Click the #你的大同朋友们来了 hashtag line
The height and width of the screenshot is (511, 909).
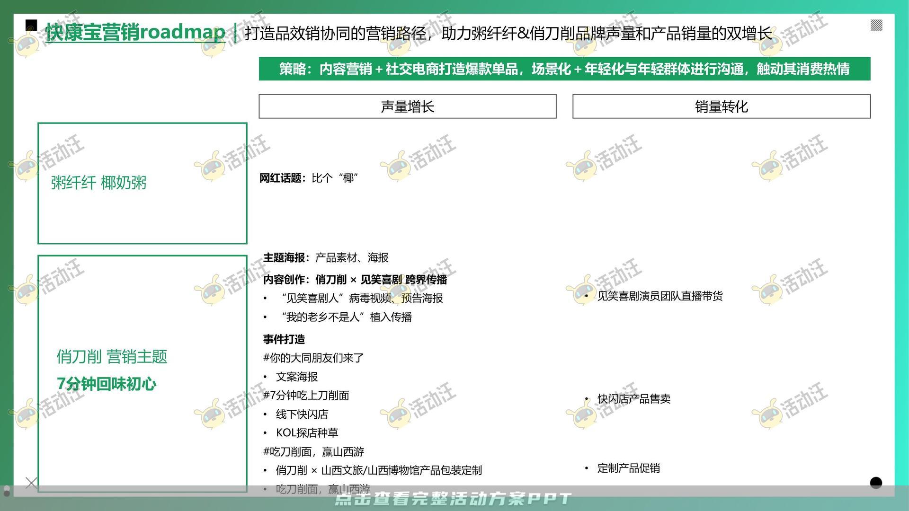coord(313,358)
